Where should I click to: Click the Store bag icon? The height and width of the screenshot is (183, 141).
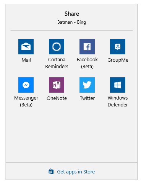pyautogui.click(x=51, y=172)
